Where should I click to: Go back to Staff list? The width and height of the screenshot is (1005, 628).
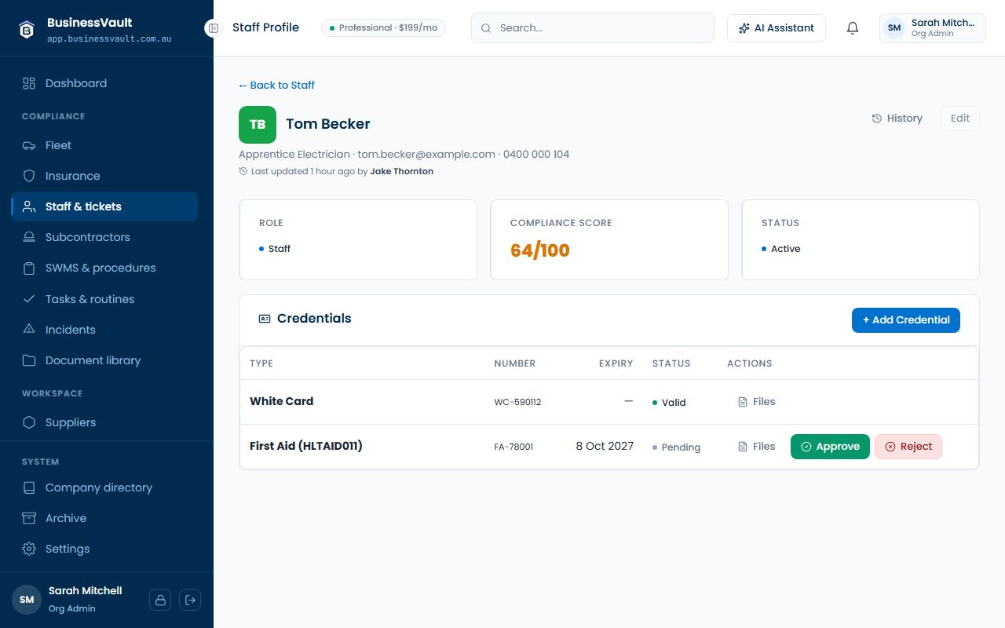coord(276,85)
